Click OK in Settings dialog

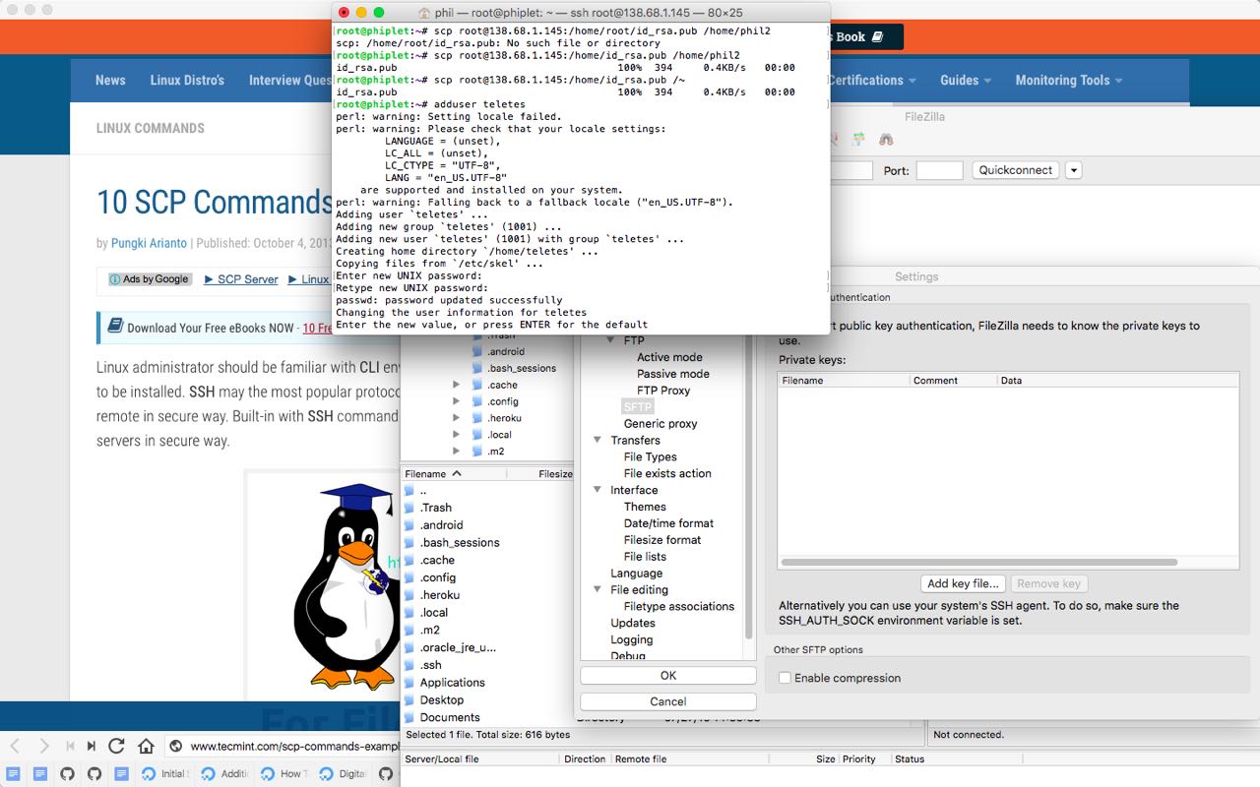[668, 676]
